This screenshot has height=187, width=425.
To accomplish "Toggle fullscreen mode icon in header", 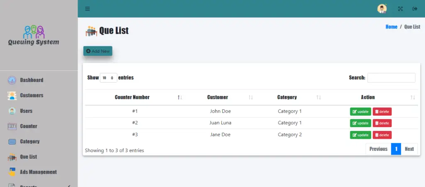I will [x=400, y=9].
